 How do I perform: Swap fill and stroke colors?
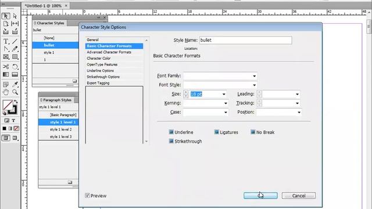pos(16,102)
